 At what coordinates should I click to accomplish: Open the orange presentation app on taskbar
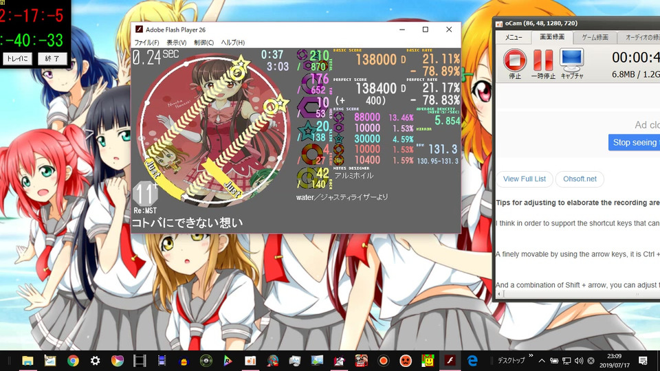coord(250,361)
